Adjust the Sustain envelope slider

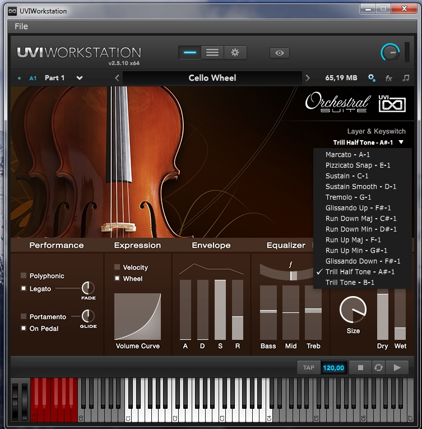coord(220,310)
